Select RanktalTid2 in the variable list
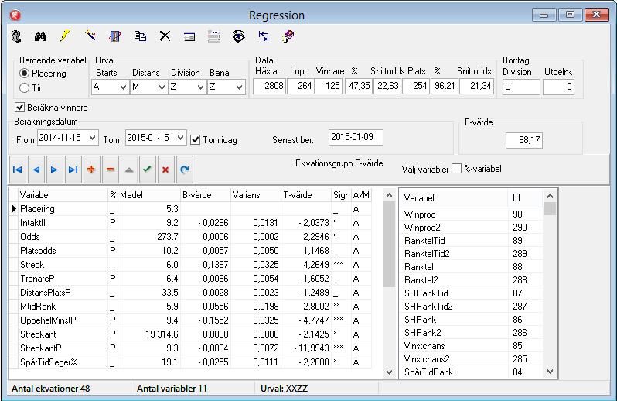 coord(472,254)
